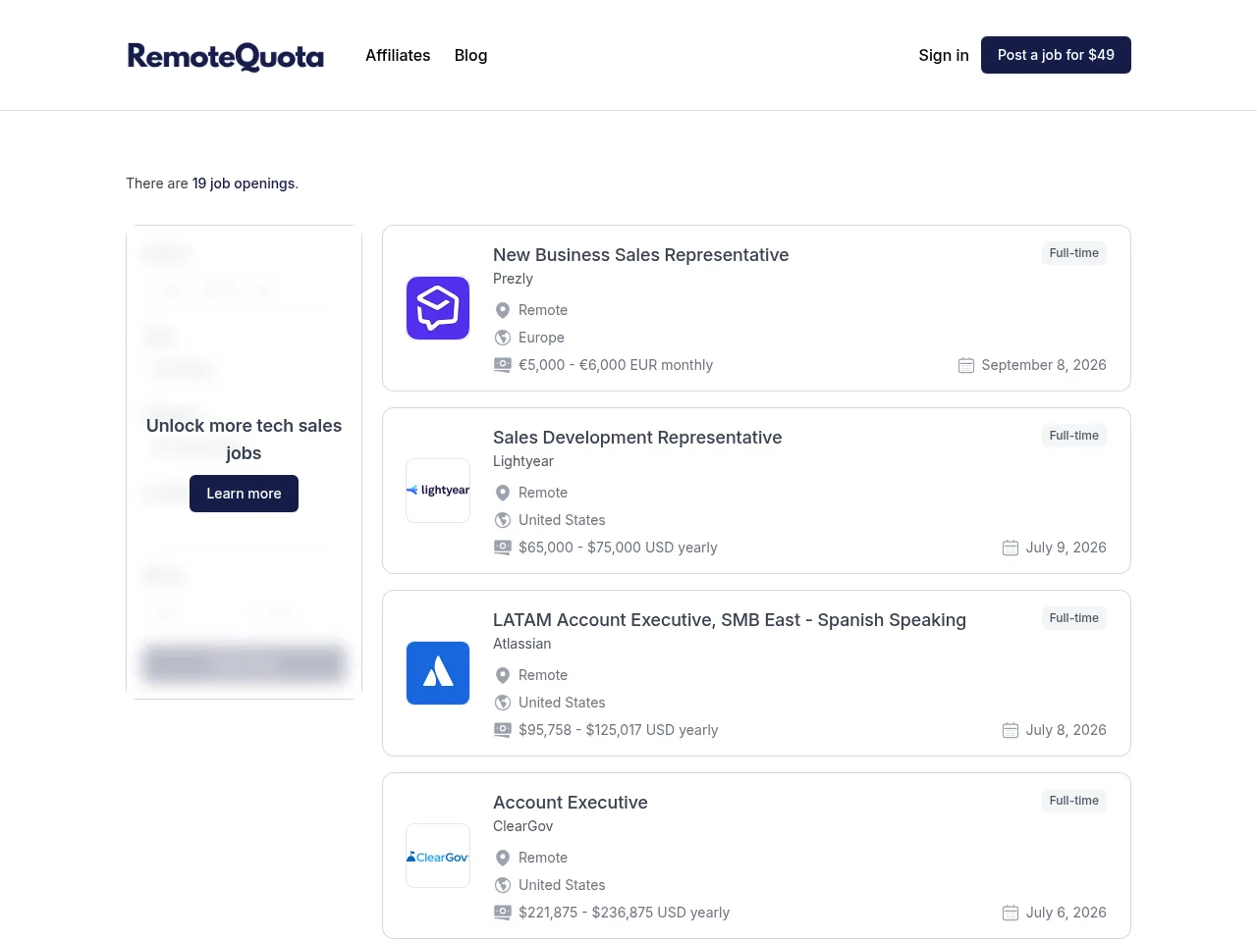Screen dimensions: 1257x942
Task: Click the Atlassian company logo
Action: point(438,673)
